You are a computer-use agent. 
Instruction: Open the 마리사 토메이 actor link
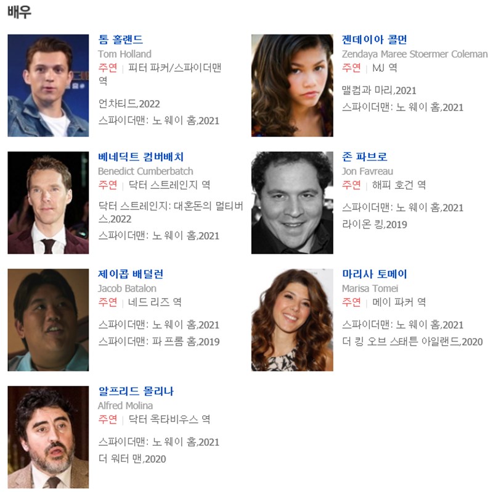pyautogui.click(x=375, y=274)
